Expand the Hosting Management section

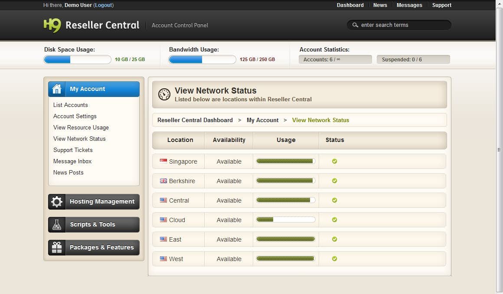click(102, 202)
